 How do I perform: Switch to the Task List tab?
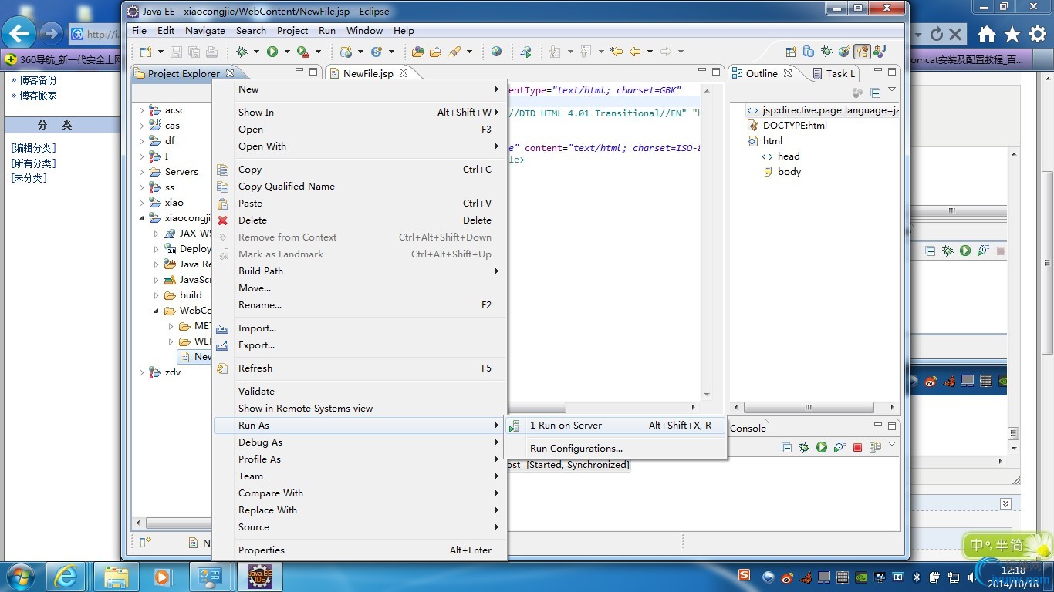click(x=835, y=73)
